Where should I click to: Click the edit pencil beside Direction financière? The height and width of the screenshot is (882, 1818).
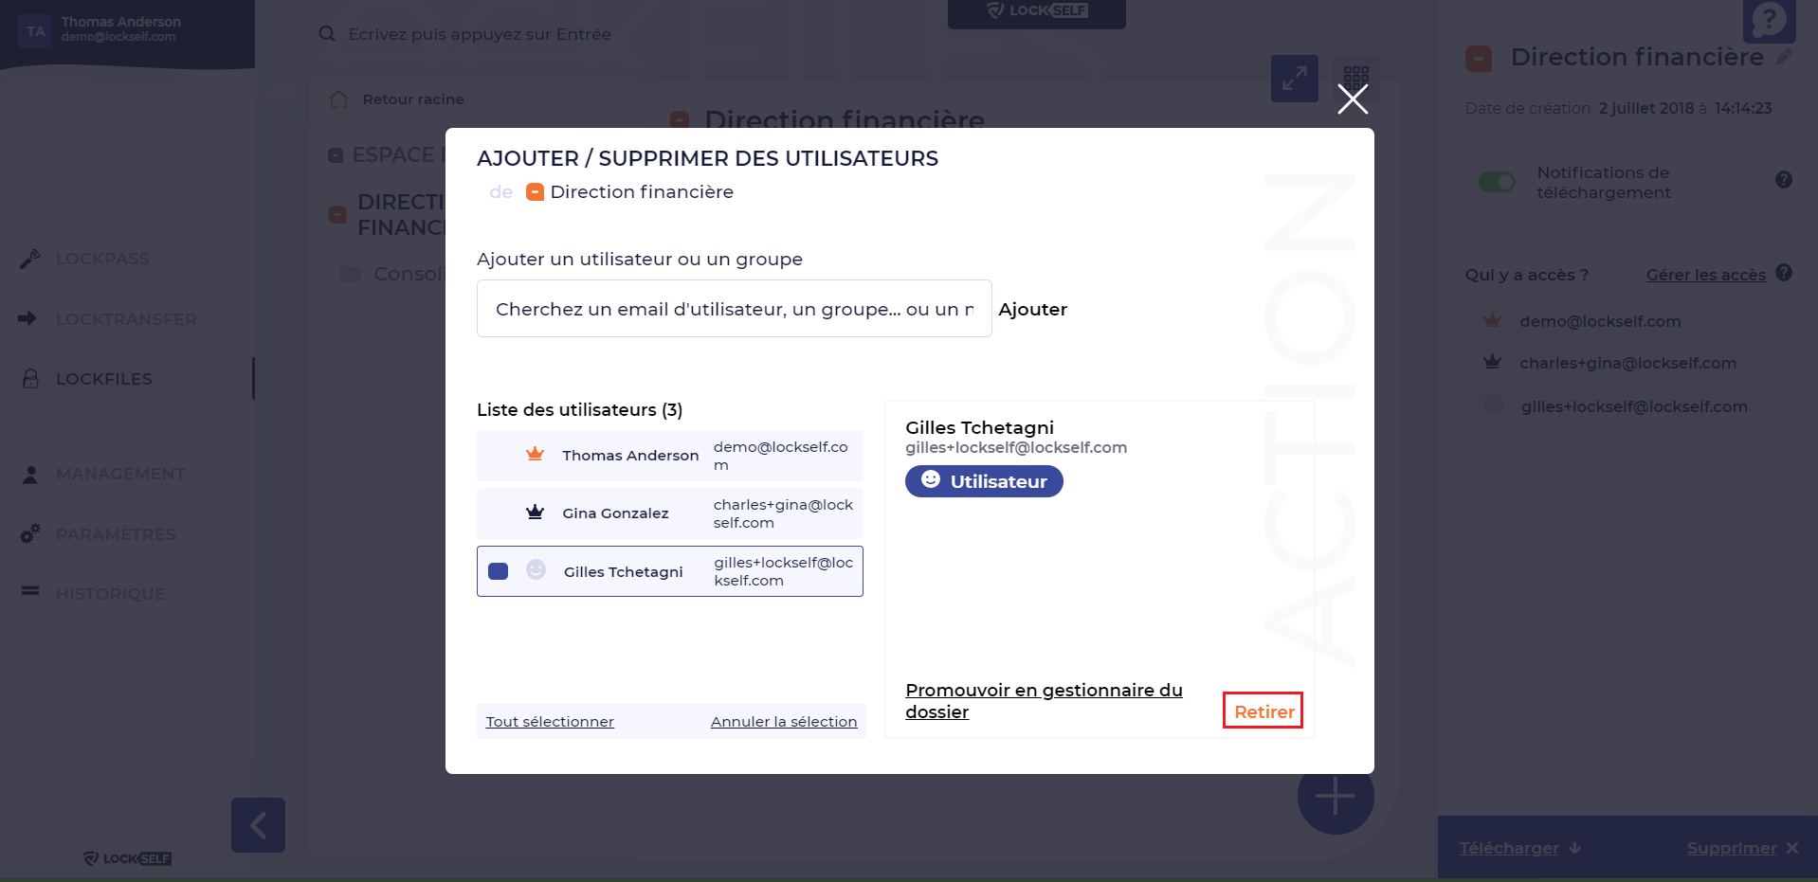1784,57
